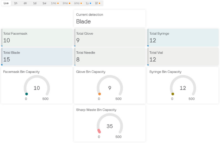
Task: Open the Total Glove value card
Action: 110,38
